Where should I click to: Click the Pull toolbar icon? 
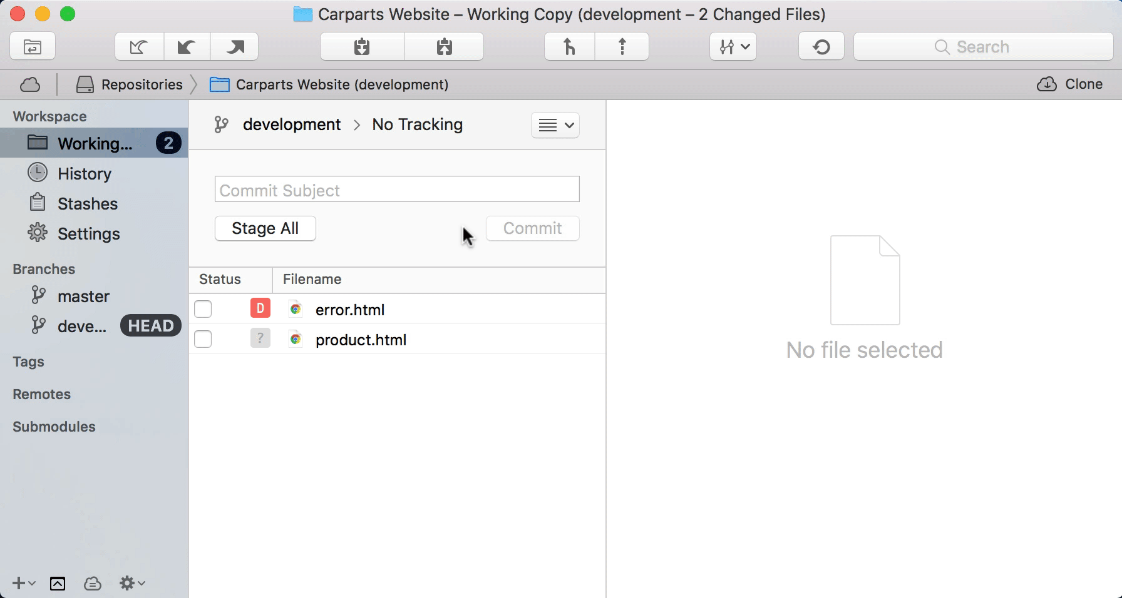click(187, 47)
